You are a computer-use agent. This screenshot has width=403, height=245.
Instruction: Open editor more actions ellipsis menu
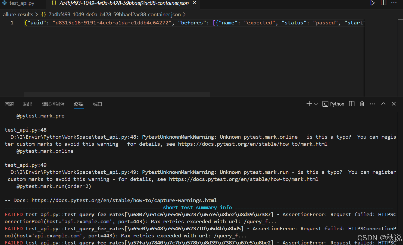[394, 3]
